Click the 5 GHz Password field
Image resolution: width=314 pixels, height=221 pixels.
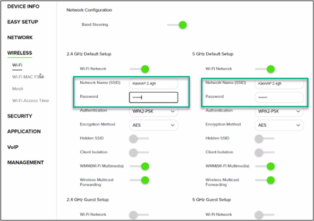[279, 98]
